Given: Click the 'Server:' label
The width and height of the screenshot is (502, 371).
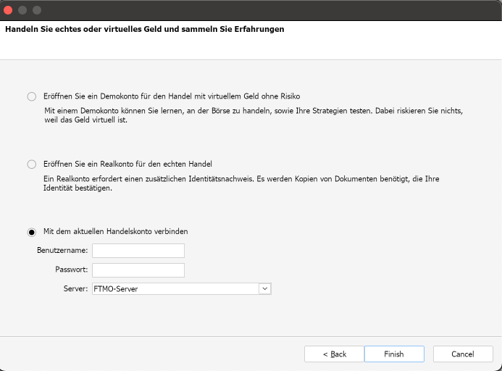Looking at the screenshot, I should pos(75,288).
